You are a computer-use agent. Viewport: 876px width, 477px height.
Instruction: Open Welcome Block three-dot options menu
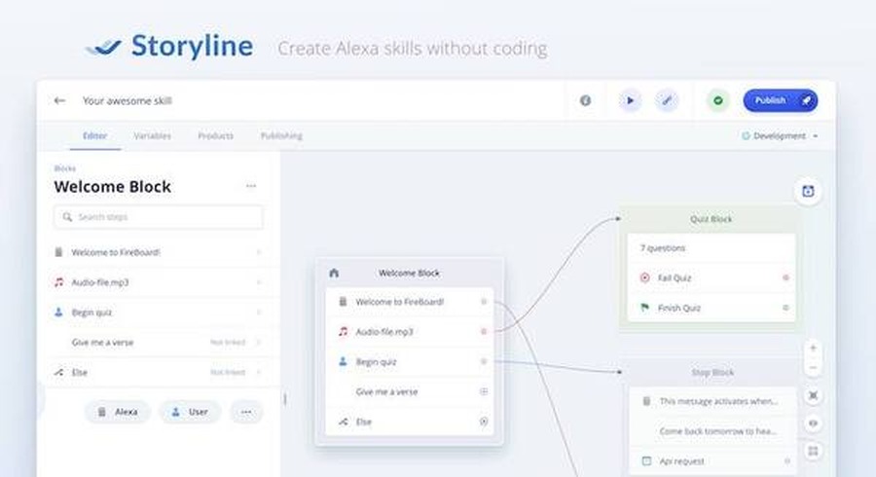pos(251,186)
